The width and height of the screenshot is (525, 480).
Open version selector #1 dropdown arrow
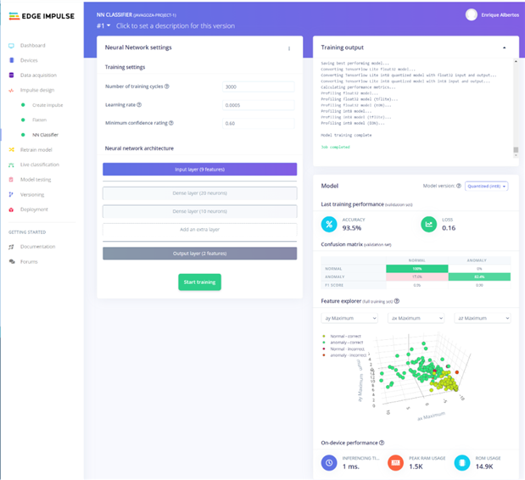(109, 25)
